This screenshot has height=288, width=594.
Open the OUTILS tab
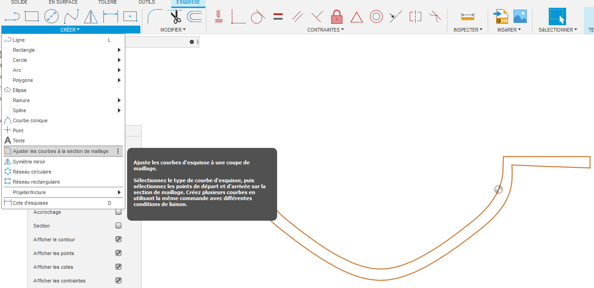(x=147, y=2)
